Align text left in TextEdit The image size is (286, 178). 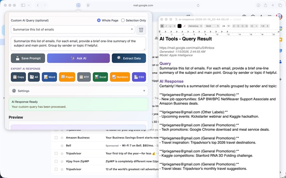pos(234,26)
